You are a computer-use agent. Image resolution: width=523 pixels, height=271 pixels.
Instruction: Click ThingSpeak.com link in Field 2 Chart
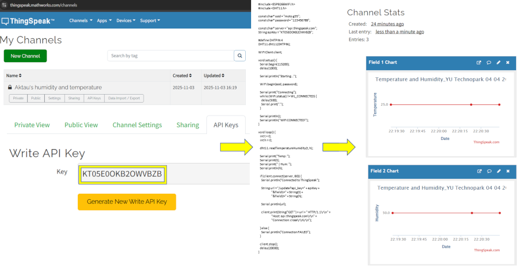[486, 250]
